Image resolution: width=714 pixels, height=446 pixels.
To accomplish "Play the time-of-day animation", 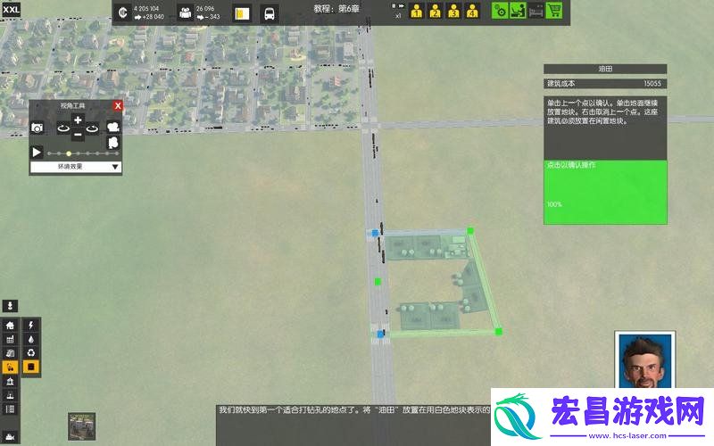I will point(37,152).
